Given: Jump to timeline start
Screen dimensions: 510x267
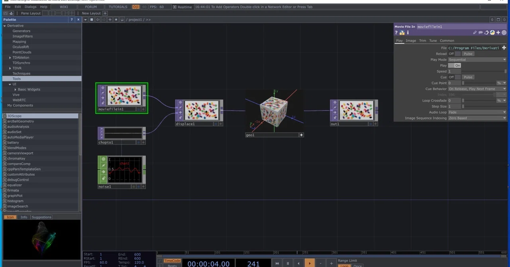Looking at the screenshot, I should click(277, 263).
